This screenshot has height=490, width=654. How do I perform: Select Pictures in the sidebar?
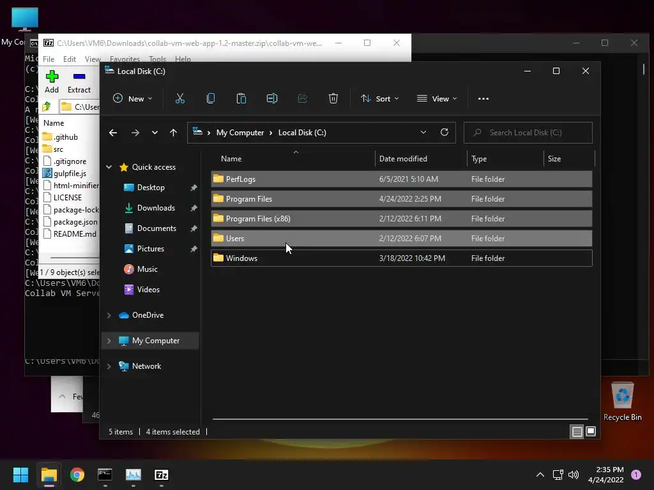151,249
